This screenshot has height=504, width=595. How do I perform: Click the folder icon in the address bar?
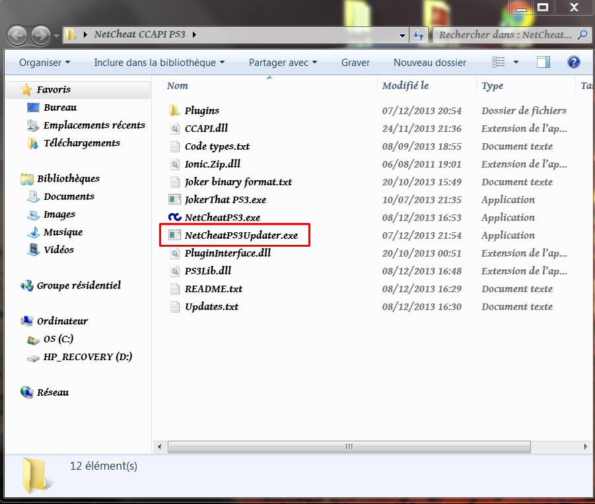(x=71, y=35)
